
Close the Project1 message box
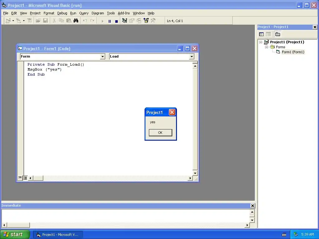coord(172,112)
